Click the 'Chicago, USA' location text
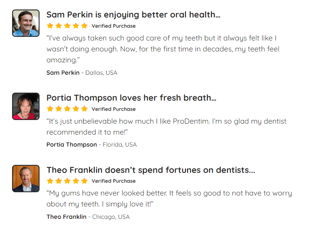Image resolution: width=313 pixels, height=236 pixels. 111,217
